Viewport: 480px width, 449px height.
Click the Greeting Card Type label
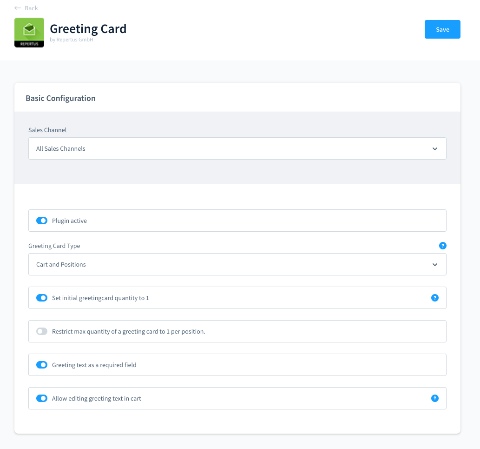click(54, 246)
